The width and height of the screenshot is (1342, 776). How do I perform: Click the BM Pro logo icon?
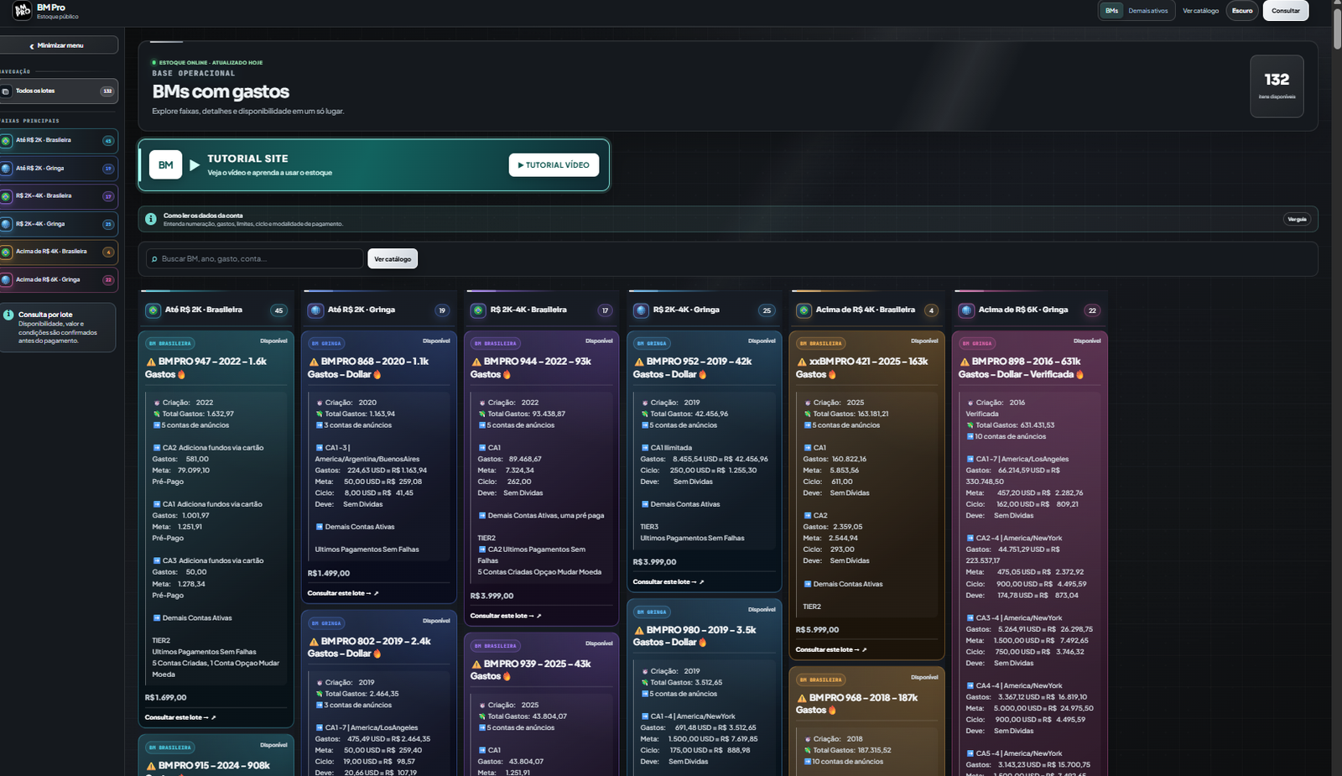point(23,11)
